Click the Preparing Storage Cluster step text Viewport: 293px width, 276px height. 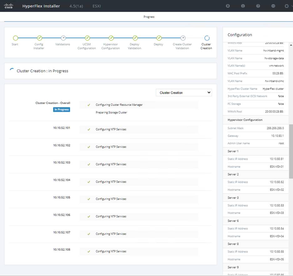pos(111,112)
